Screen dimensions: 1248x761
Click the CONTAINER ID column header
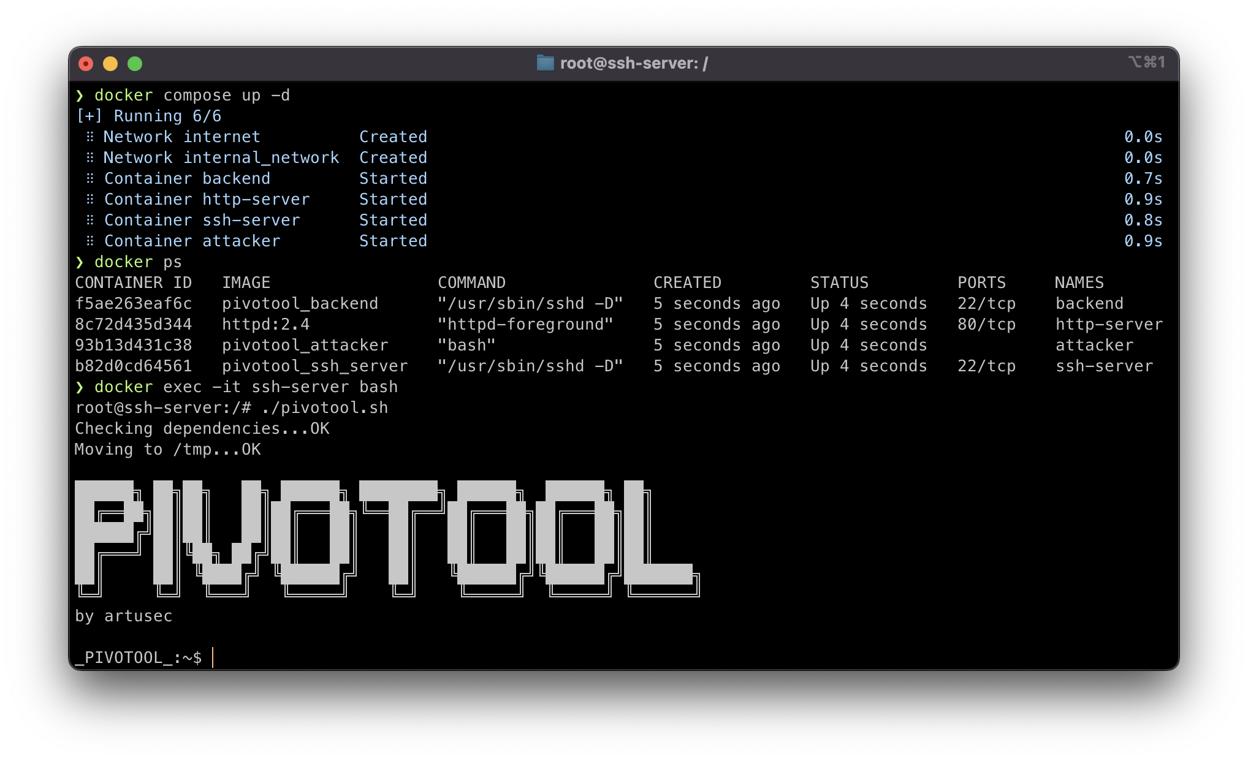[x=133, y=282]
